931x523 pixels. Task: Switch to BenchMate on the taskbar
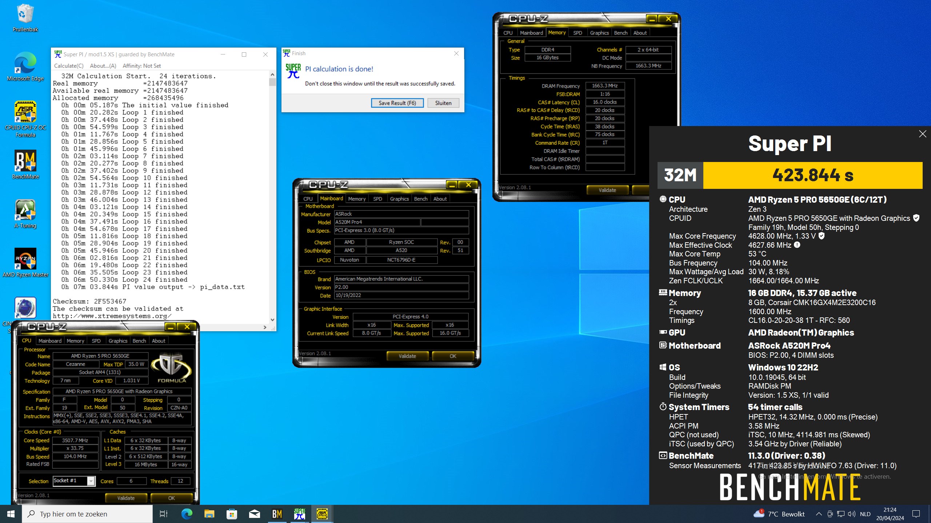pos(277,514)
